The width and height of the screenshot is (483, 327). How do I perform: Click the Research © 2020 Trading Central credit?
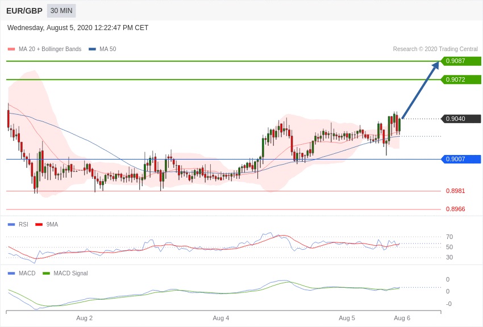tap(435, 49)
